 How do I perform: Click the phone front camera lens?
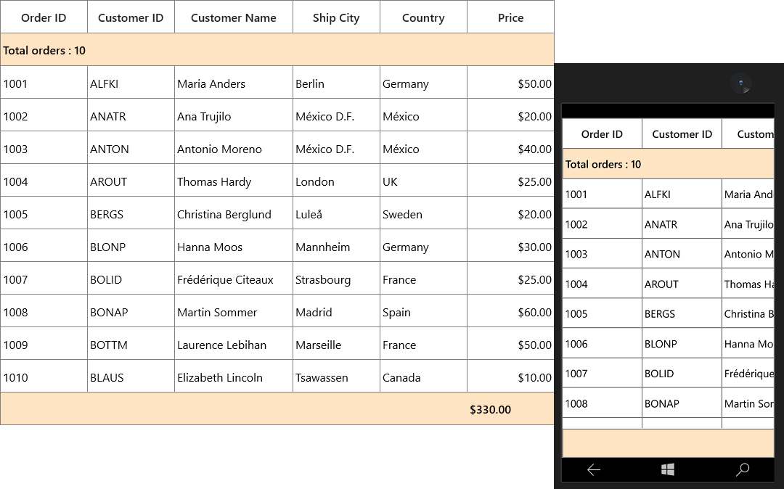(741, 83)
